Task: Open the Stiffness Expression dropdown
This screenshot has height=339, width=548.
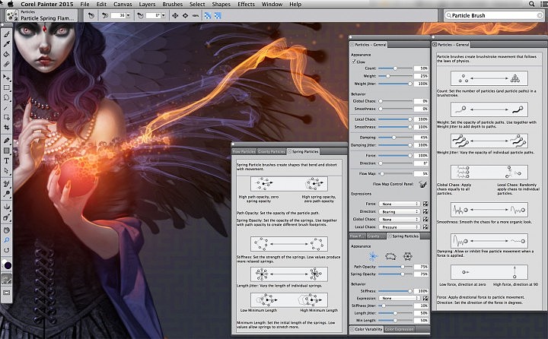Action: click(400, 297)
